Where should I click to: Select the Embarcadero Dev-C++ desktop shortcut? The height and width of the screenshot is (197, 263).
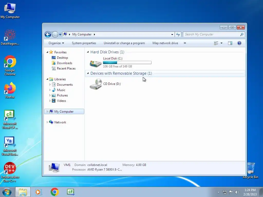[x=10, y=172]
